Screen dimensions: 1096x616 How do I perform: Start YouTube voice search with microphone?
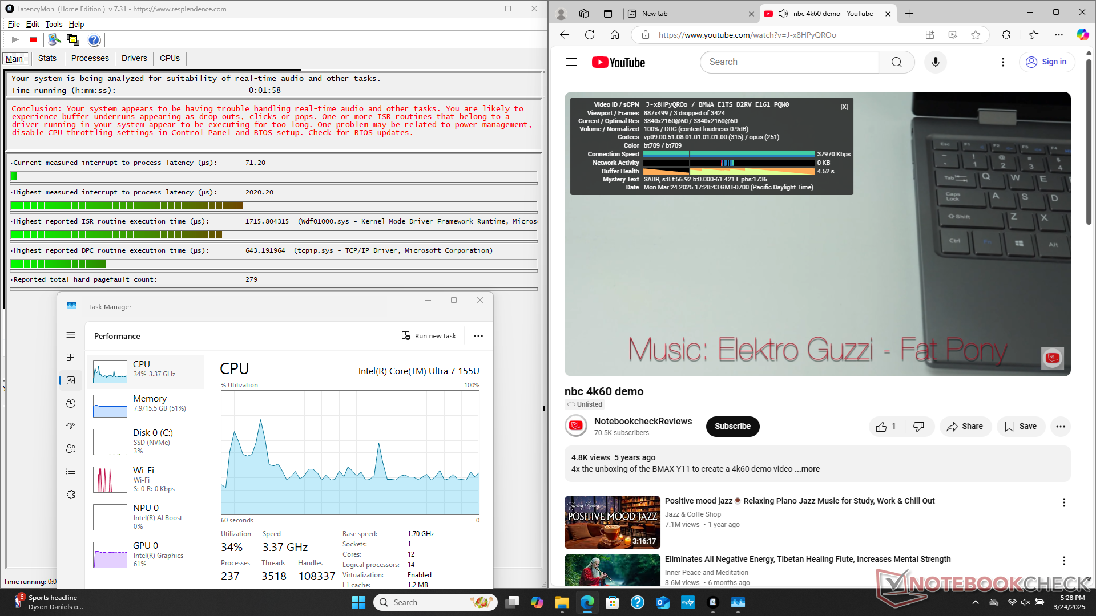[x=936, y=62]
